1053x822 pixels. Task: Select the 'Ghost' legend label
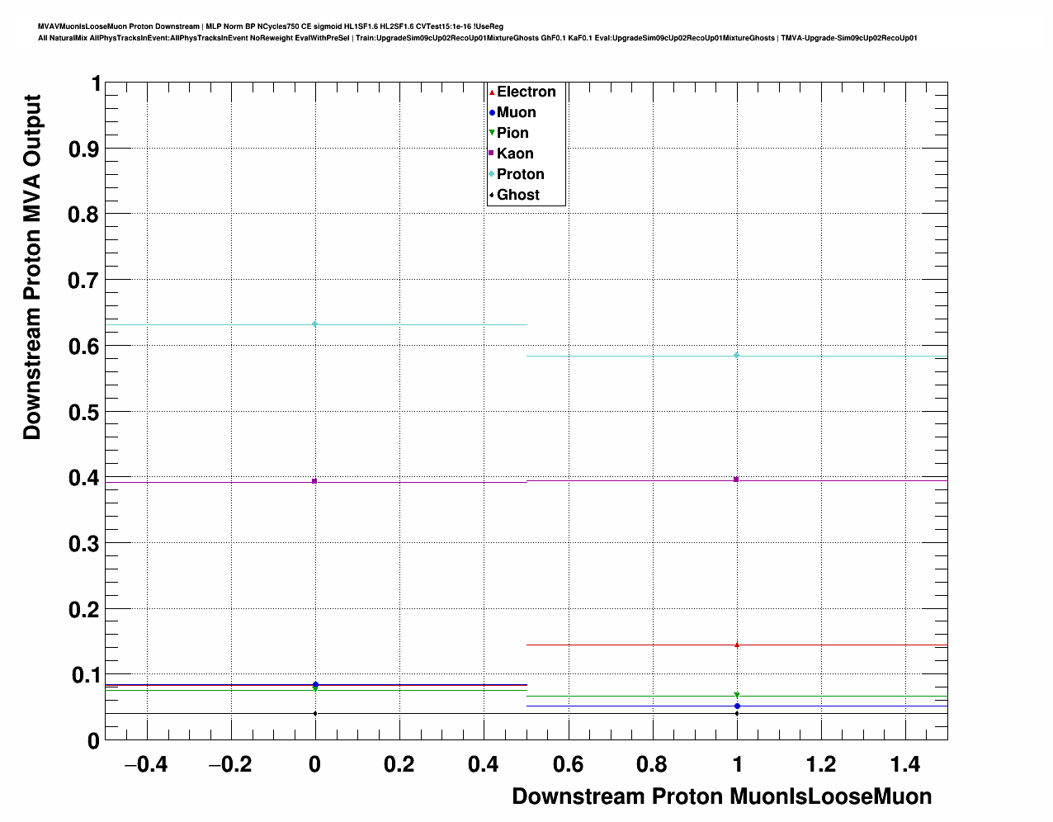[518, 195]
